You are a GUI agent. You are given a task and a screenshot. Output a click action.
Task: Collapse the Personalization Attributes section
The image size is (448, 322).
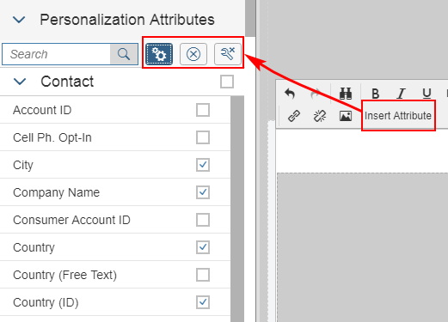[x=19, y=20]
